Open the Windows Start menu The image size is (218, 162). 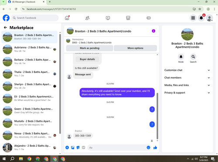4,159
